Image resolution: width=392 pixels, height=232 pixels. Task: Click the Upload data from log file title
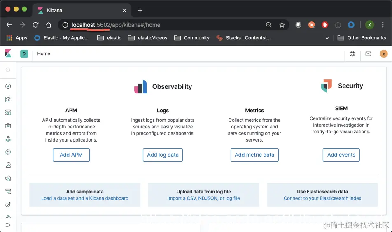pyautogui.click(x=203, y=192)
